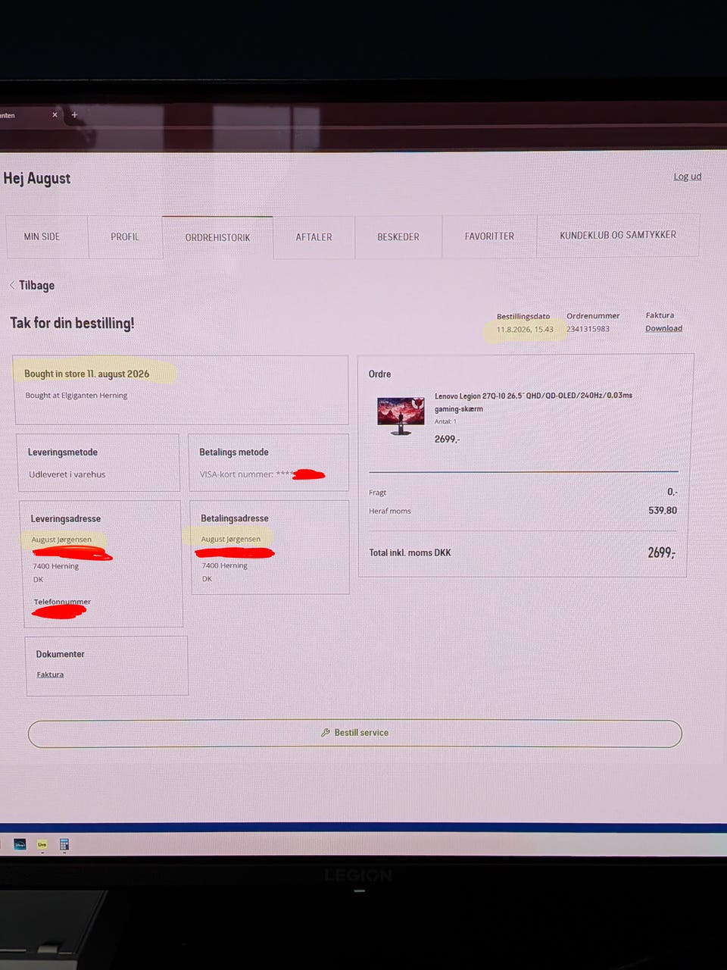Click the wrench icon in Bestill service

(x=326, y=733)
